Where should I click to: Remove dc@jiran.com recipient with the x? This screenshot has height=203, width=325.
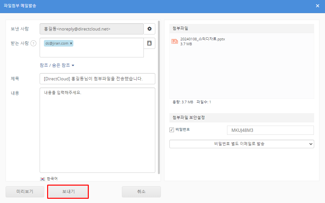click(x=71, y=43)
